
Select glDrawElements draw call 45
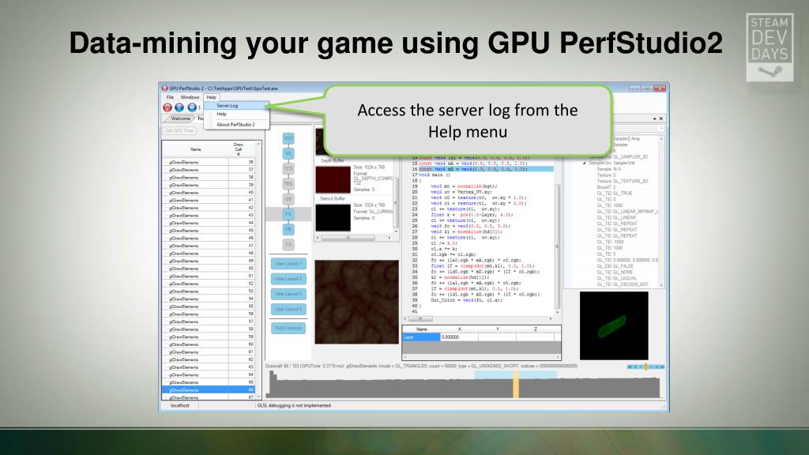pos(209,231)
